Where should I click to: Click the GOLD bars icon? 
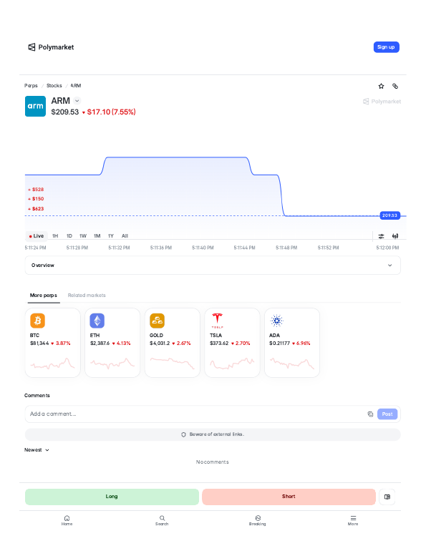(157, 321)
